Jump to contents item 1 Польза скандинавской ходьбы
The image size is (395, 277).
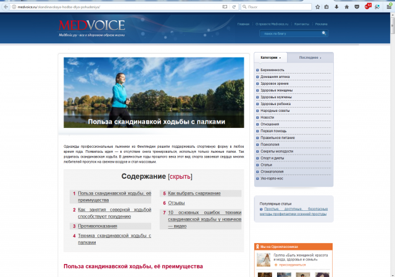(x=114, y=197)
